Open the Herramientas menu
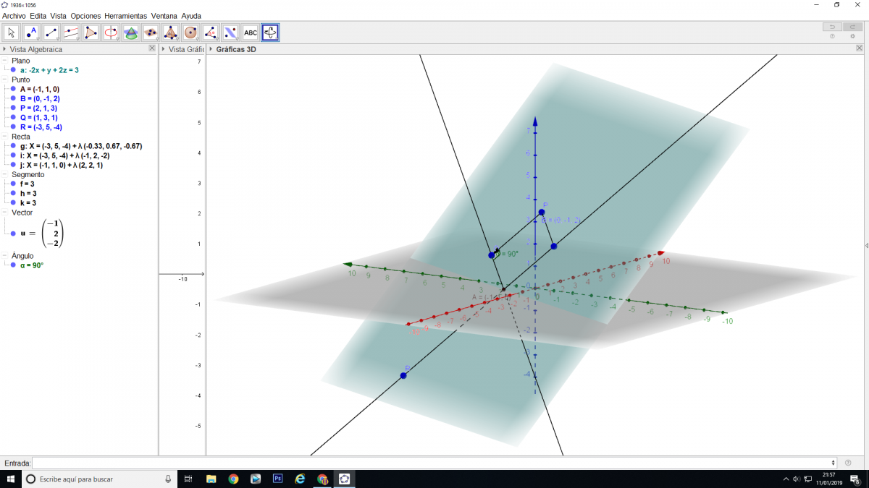This screenshot has width=869, height=488. point(125,15)
